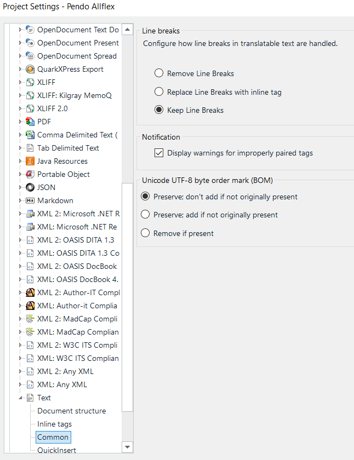This screenshot has width=354, height=460.
Task: Select Portable Object file type label
Action: click(x=64, y=174)
